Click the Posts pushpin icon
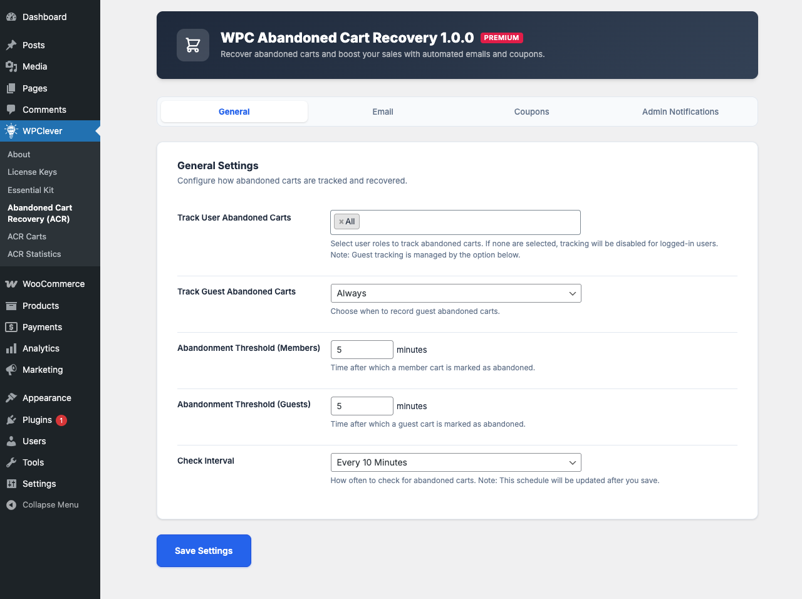 point(11,45)
